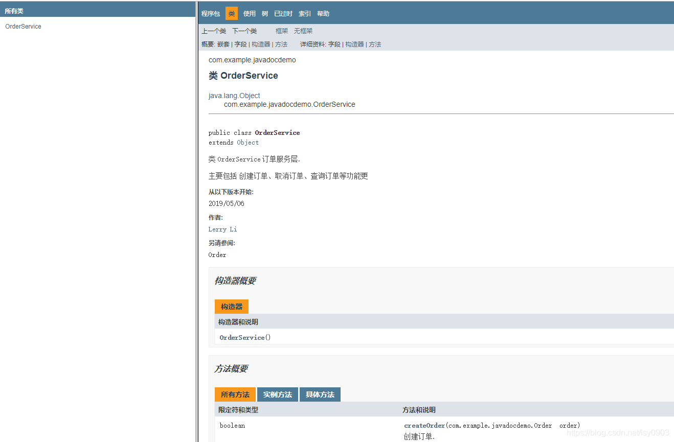The width and height of the screenshot is (674, 442).
Task: Click the 方法和说明 column header
Action: click(x=419, y=410)
